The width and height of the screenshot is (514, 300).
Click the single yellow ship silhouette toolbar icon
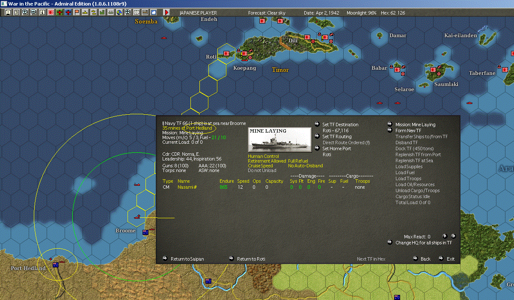pos(85,12)
